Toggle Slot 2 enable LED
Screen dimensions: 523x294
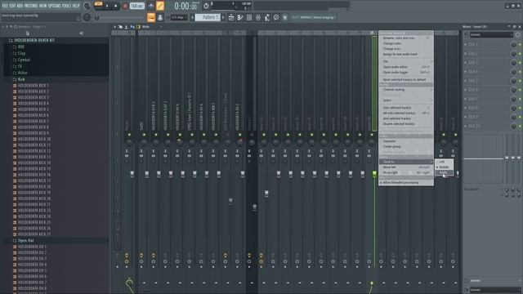pyautogui.click(x=520, y=54)
